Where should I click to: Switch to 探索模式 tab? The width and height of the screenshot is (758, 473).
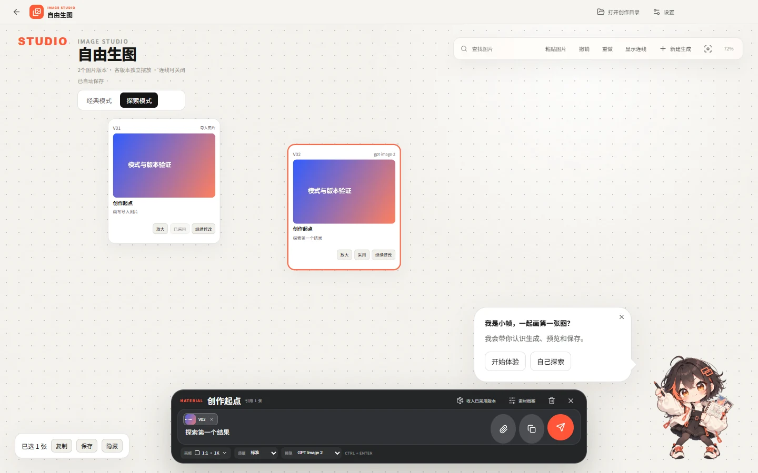[139, 100]
